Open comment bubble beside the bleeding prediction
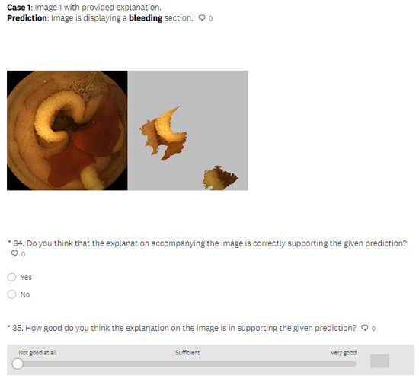This screenshot has height=378, width=419. 202,18
